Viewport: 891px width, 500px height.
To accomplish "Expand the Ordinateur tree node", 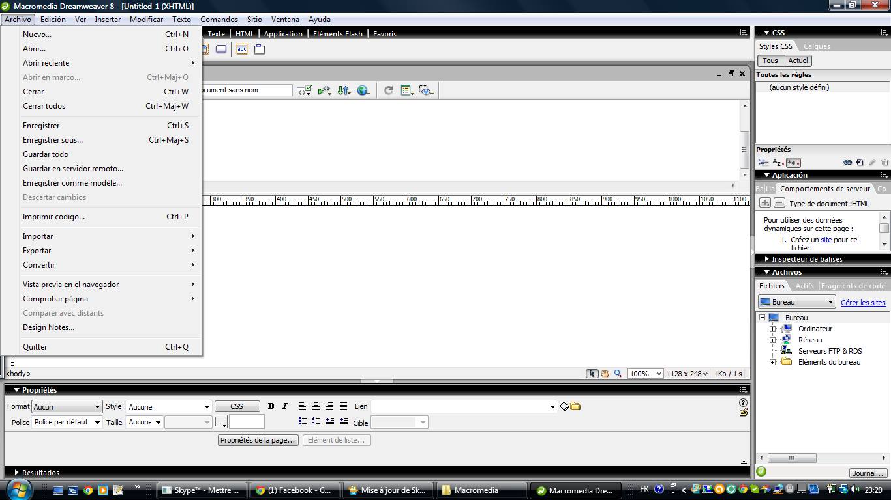I will (772, 329).
